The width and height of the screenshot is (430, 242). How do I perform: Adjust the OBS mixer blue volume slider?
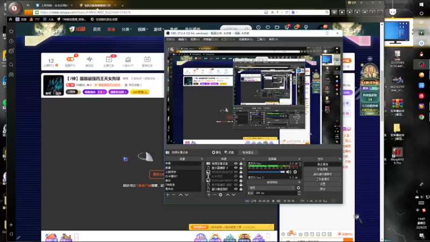(x=267, y=172)
